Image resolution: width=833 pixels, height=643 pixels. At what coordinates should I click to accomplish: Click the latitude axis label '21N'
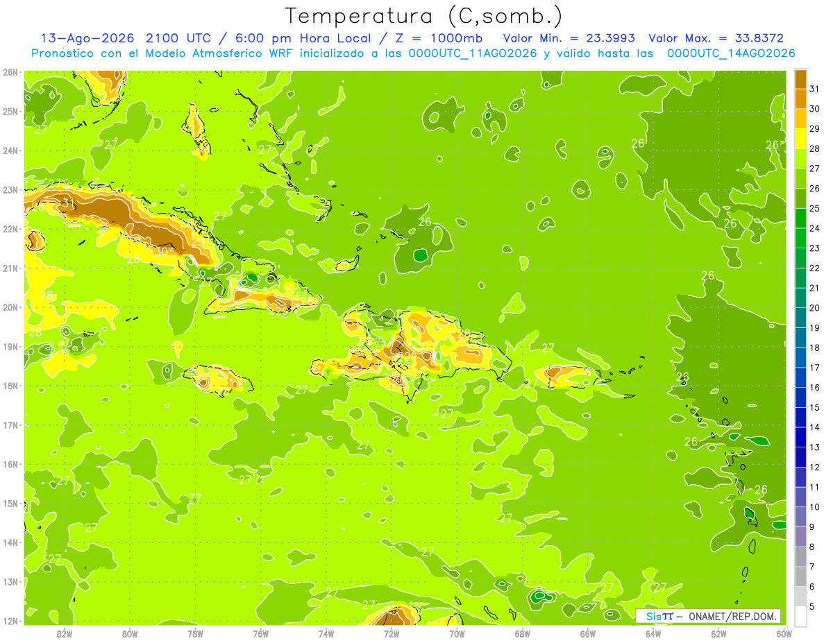pos(10,268)
